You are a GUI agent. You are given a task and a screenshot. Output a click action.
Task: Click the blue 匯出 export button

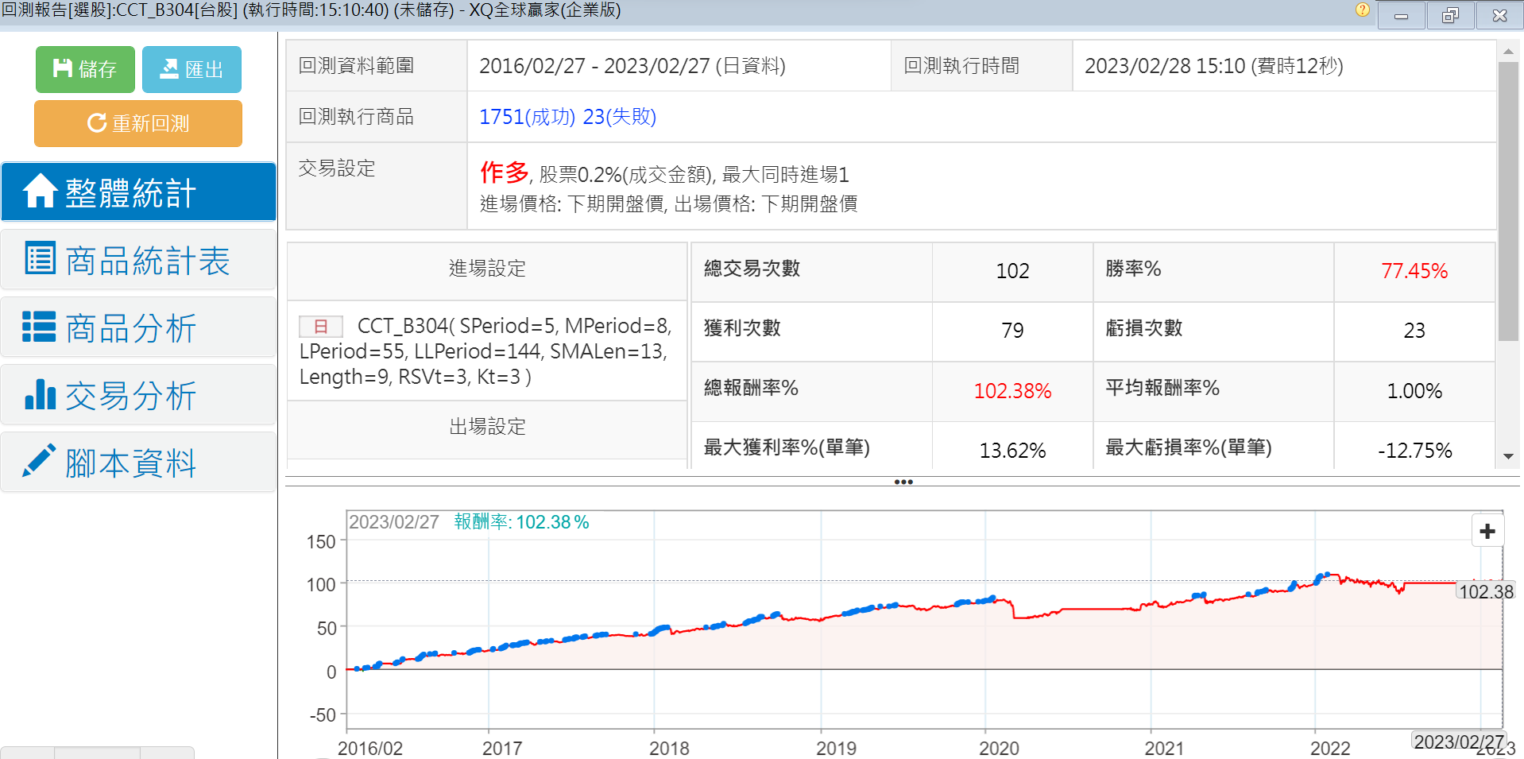pos(191,69)
